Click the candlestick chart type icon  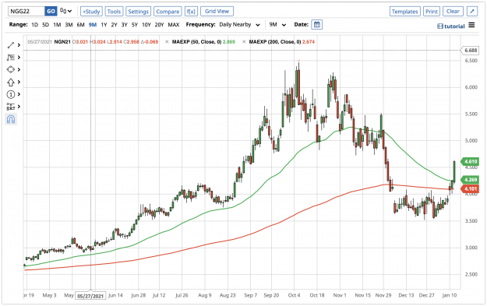[x=63, y=11]
